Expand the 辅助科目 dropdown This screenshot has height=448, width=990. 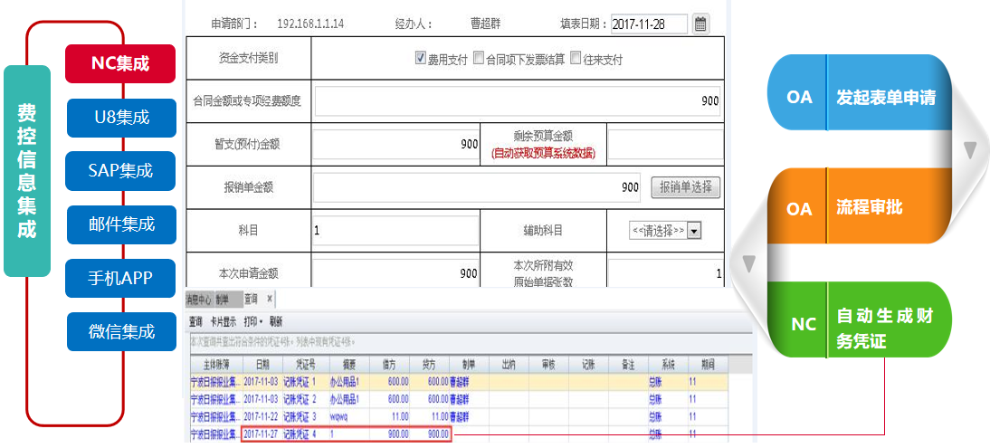[x=694, y=231]
